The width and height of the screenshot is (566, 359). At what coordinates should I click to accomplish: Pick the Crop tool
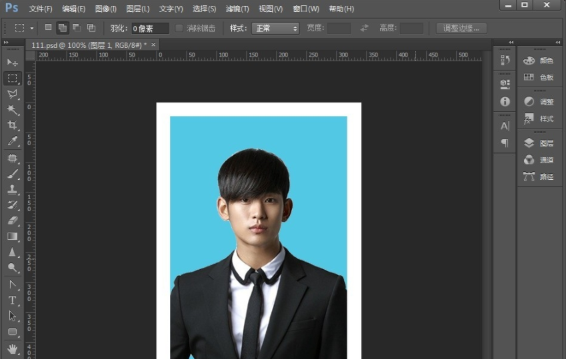click(x=12, y=126)
